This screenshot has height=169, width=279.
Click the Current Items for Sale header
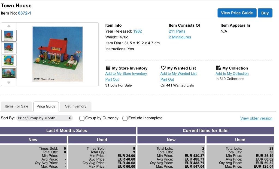[205, 131]
